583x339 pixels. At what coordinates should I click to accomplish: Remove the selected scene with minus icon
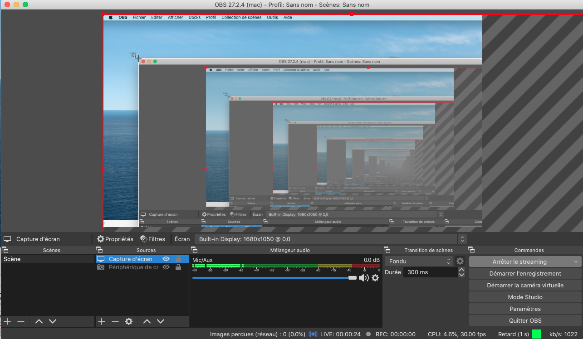click(x=21, y=321)
